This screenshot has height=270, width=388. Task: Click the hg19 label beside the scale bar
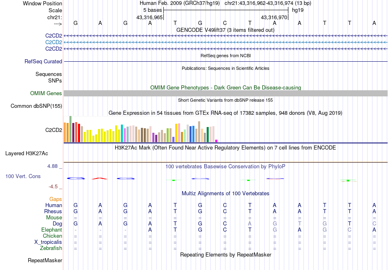pos(298,10)
